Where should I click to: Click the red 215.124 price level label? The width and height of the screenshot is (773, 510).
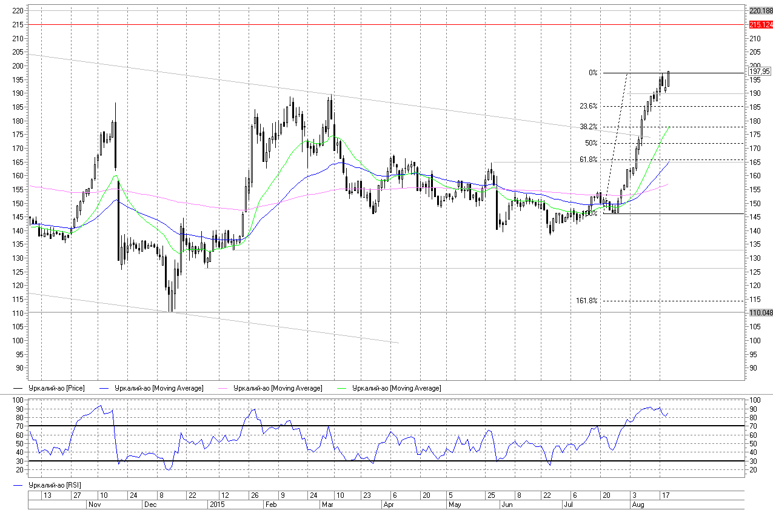click(x=760, y=25)
